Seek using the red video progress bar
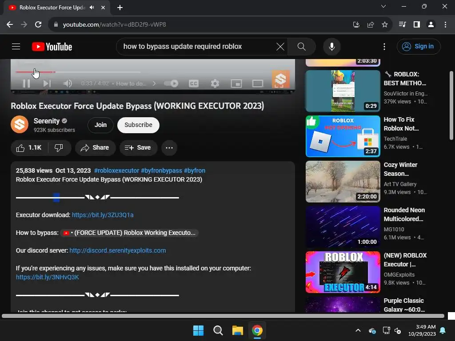455x341 pixels. [x=78, y=72]
